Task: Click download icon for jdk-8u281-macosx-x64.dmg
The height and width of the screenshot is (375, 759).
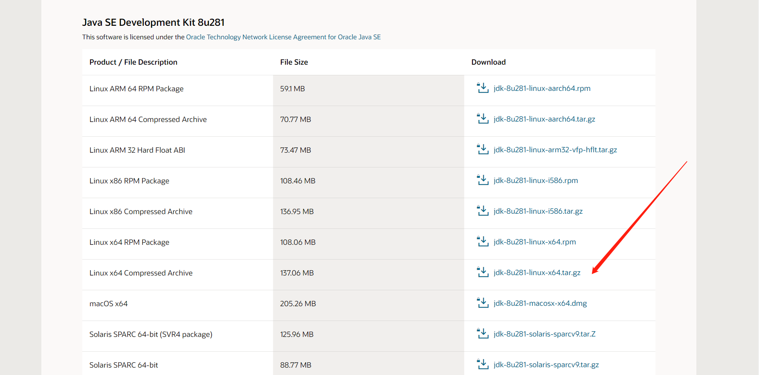Action: coord(483,303)
